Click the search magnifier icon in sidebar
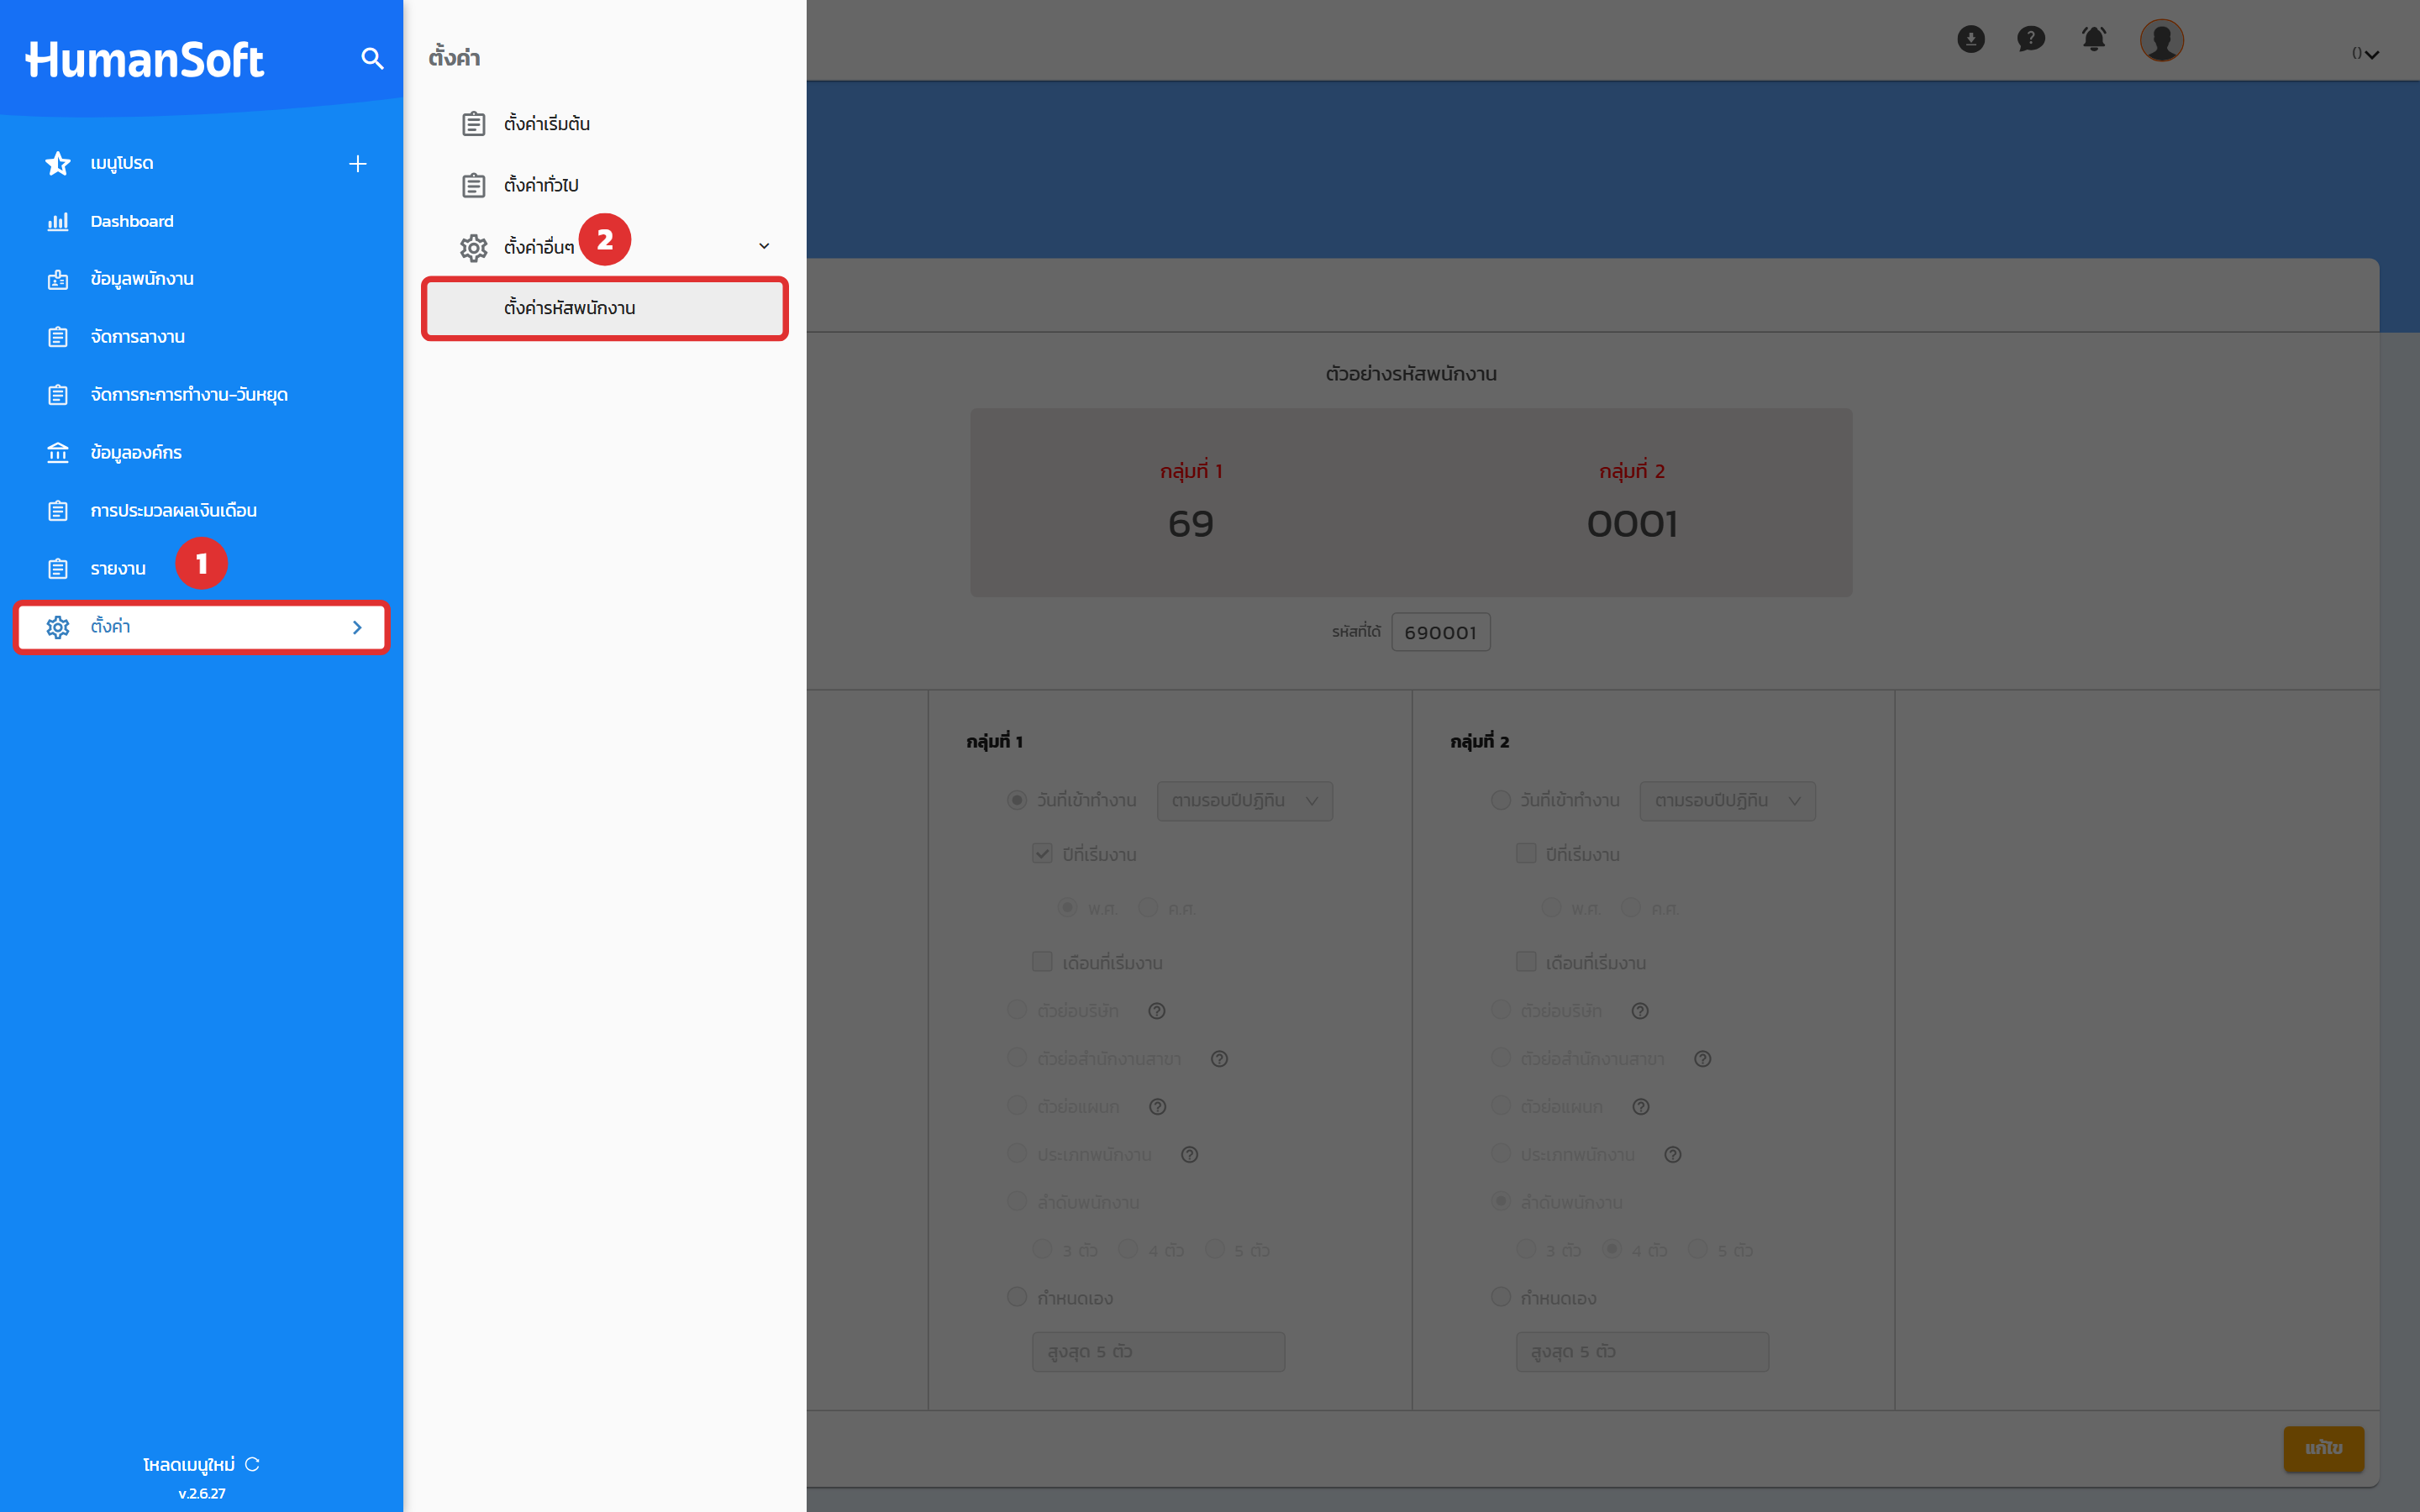The image size is (2420, 1512). click(372, 59)
